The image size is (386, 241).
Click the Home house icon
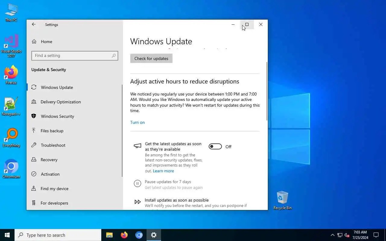pyautogui.click(x=34, y=42)
